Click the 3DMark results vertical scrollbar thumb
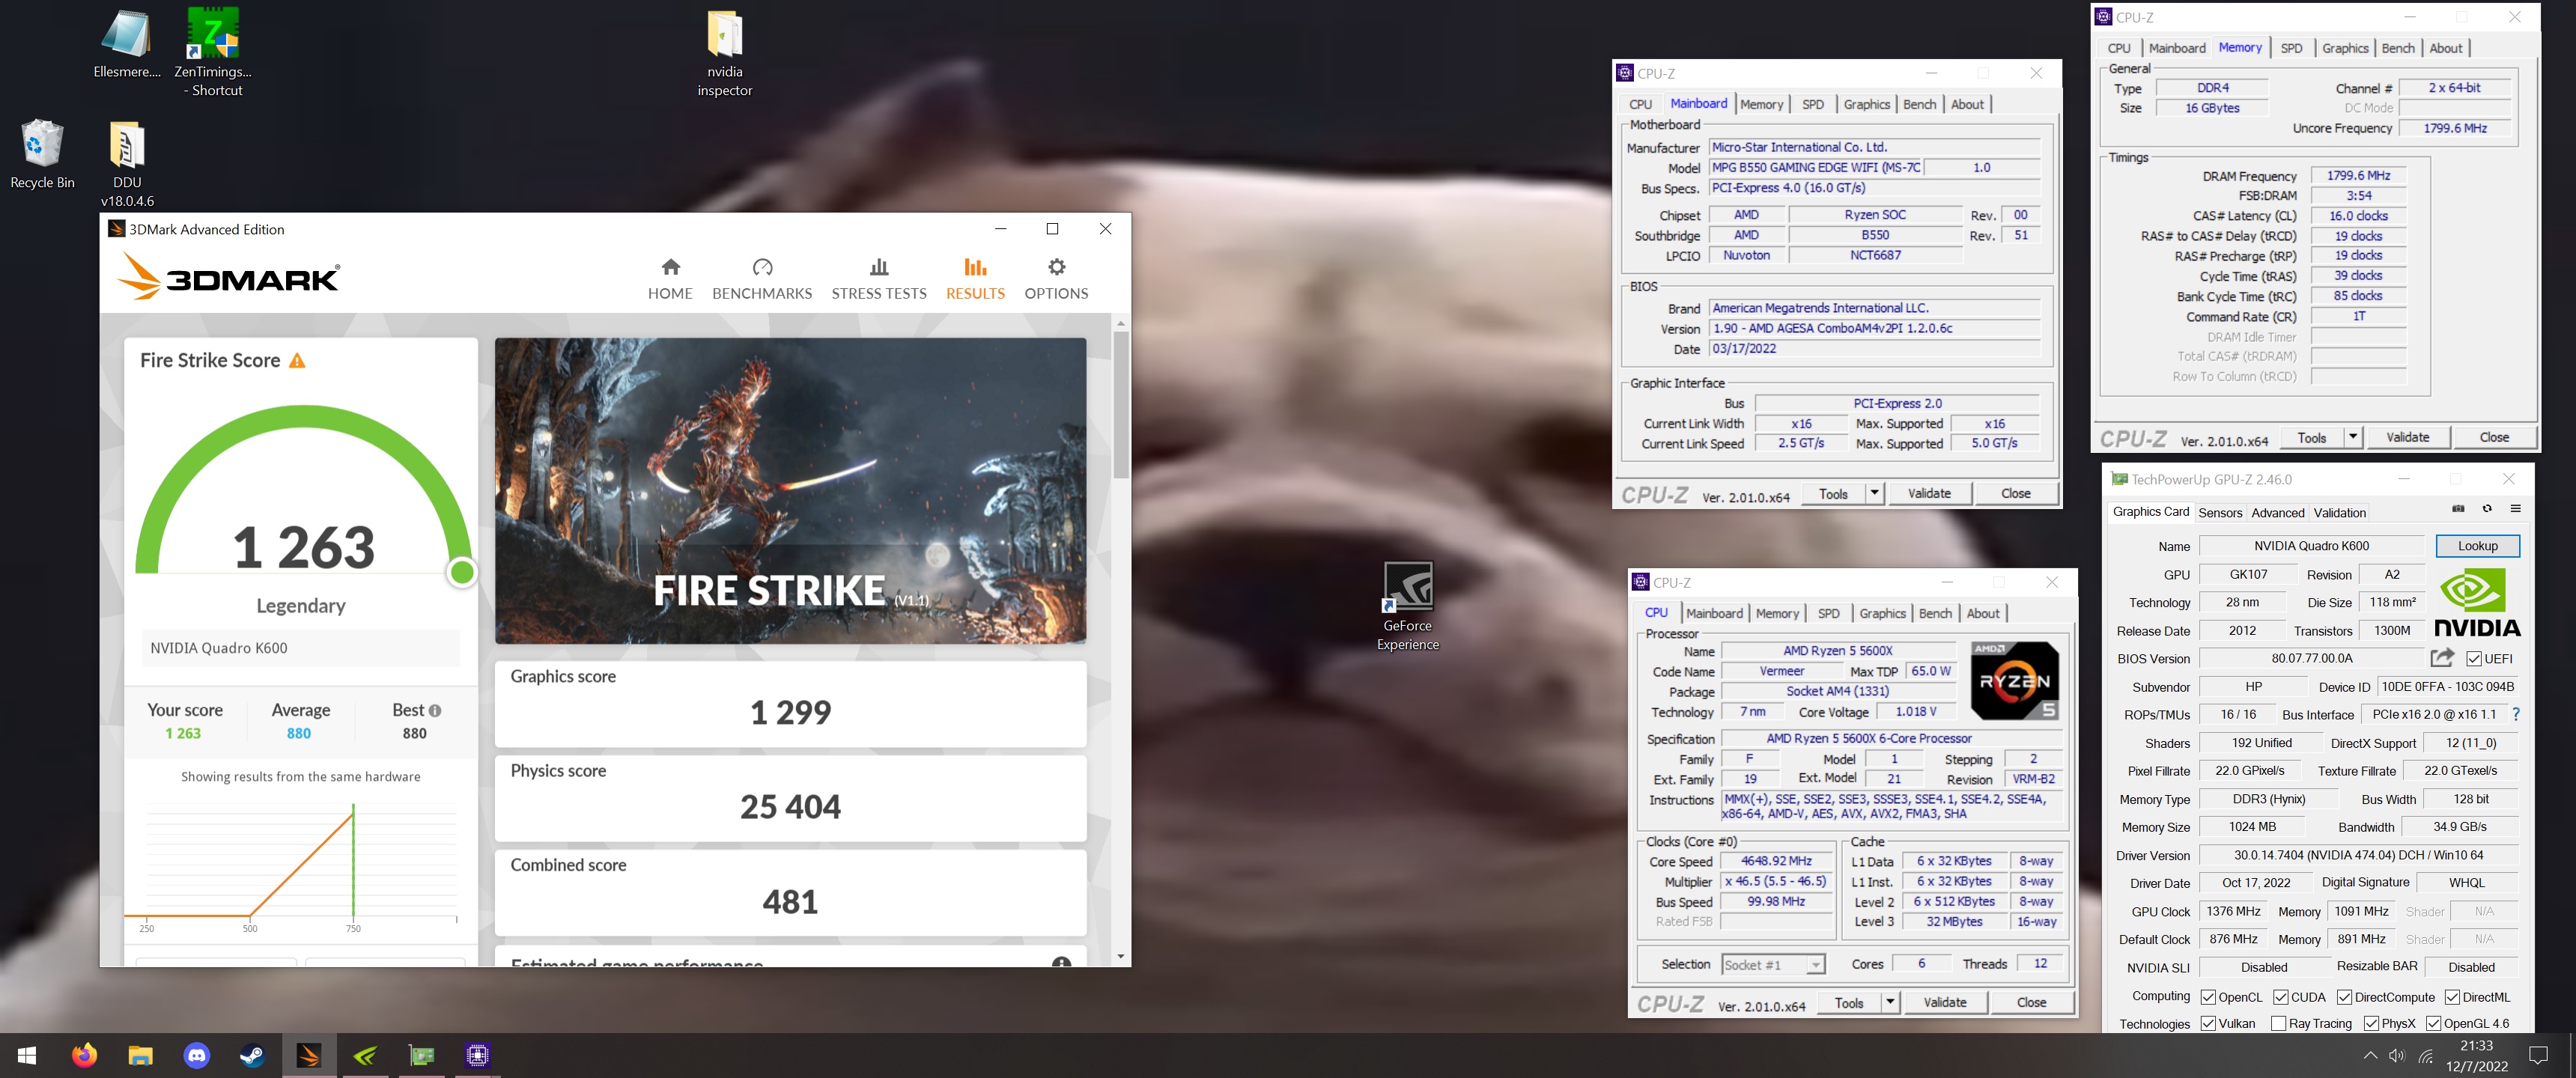2576x1078 pixels. click(1121, 405)
